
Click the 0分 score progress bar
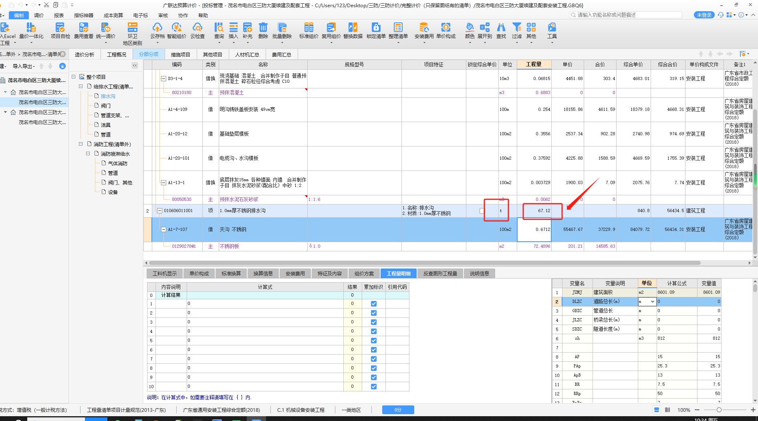(398, 410)
